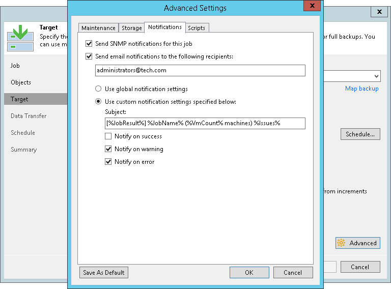Cancel the Advanced Settings dialog
The height and width of the screenshot is (289, 391).
(x=293, y=273)
